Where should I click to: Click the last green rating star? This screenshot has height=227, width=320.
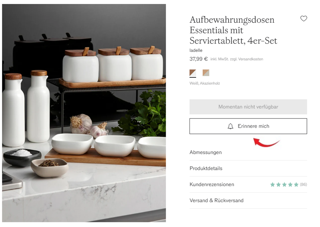(296, 185)
